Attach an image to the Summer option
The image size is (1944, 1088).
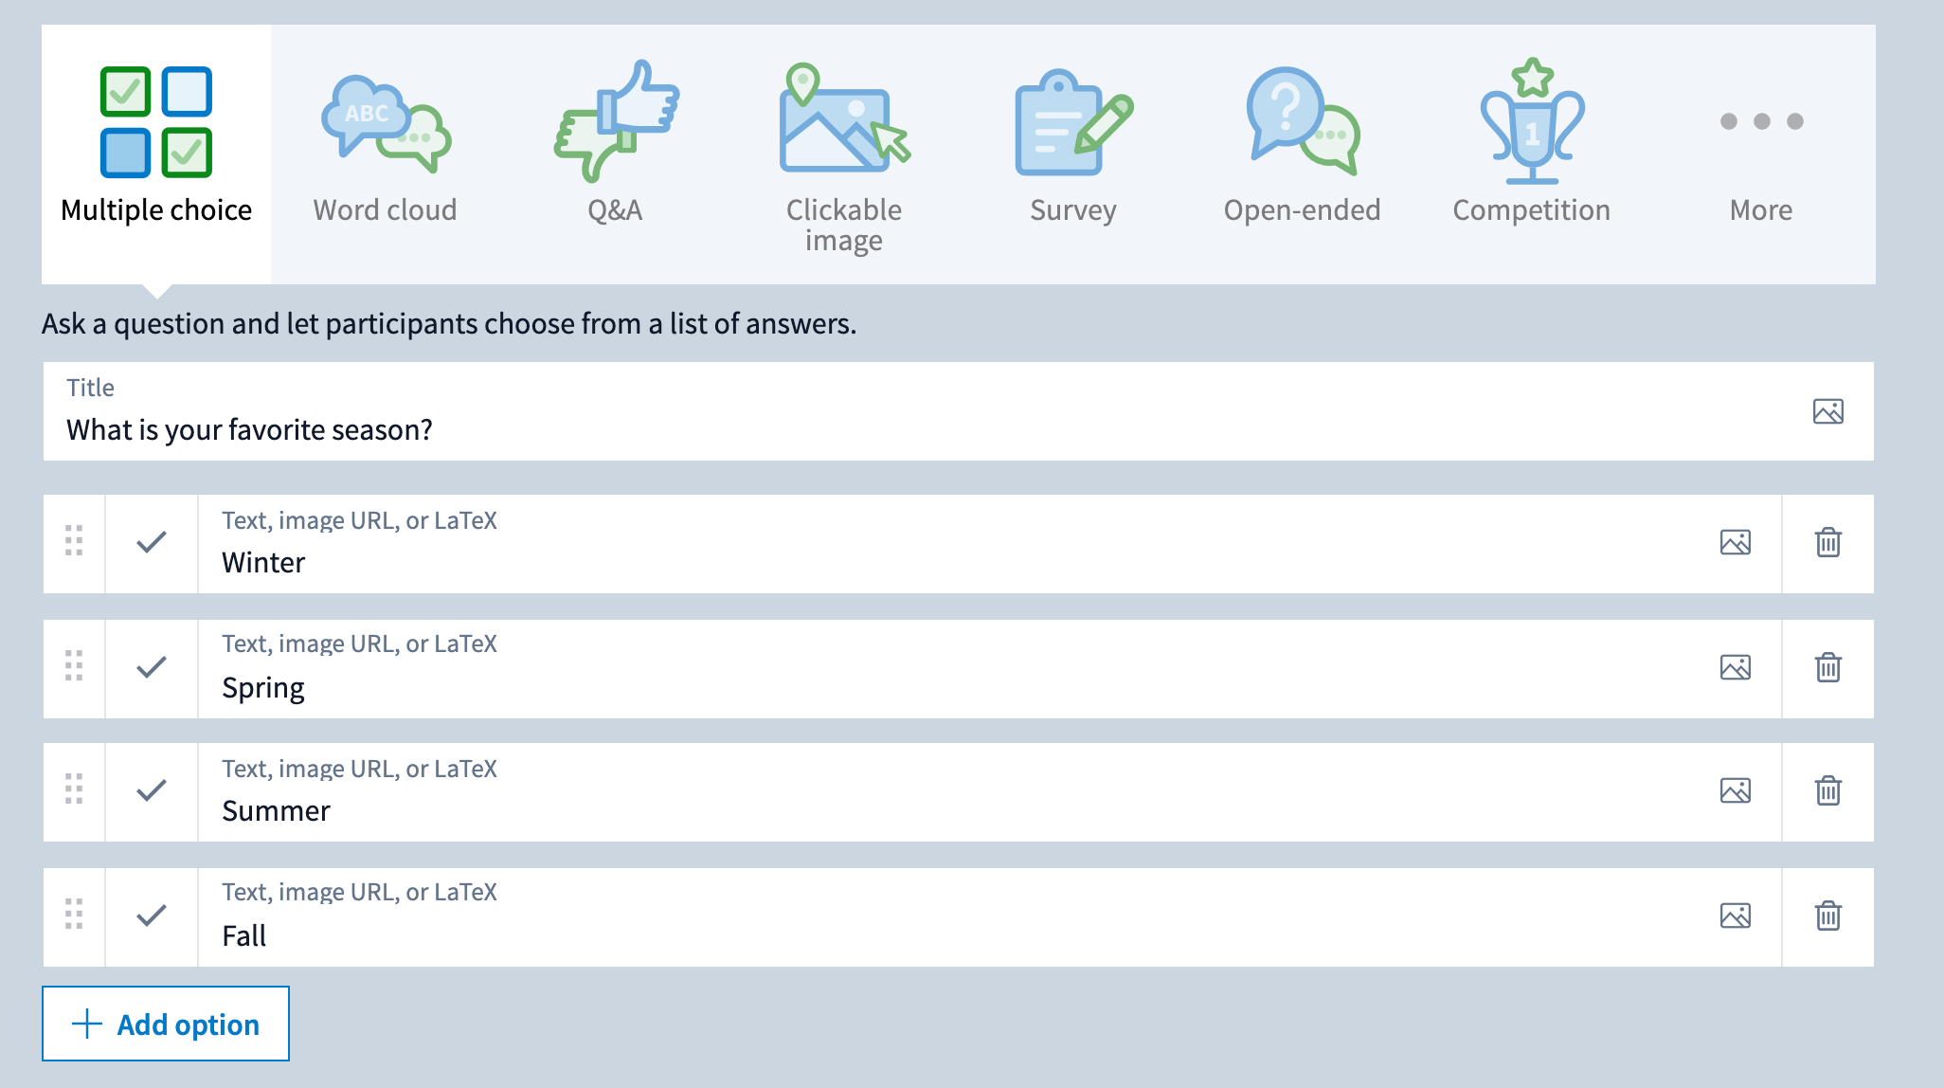[x=1735, y=791]
